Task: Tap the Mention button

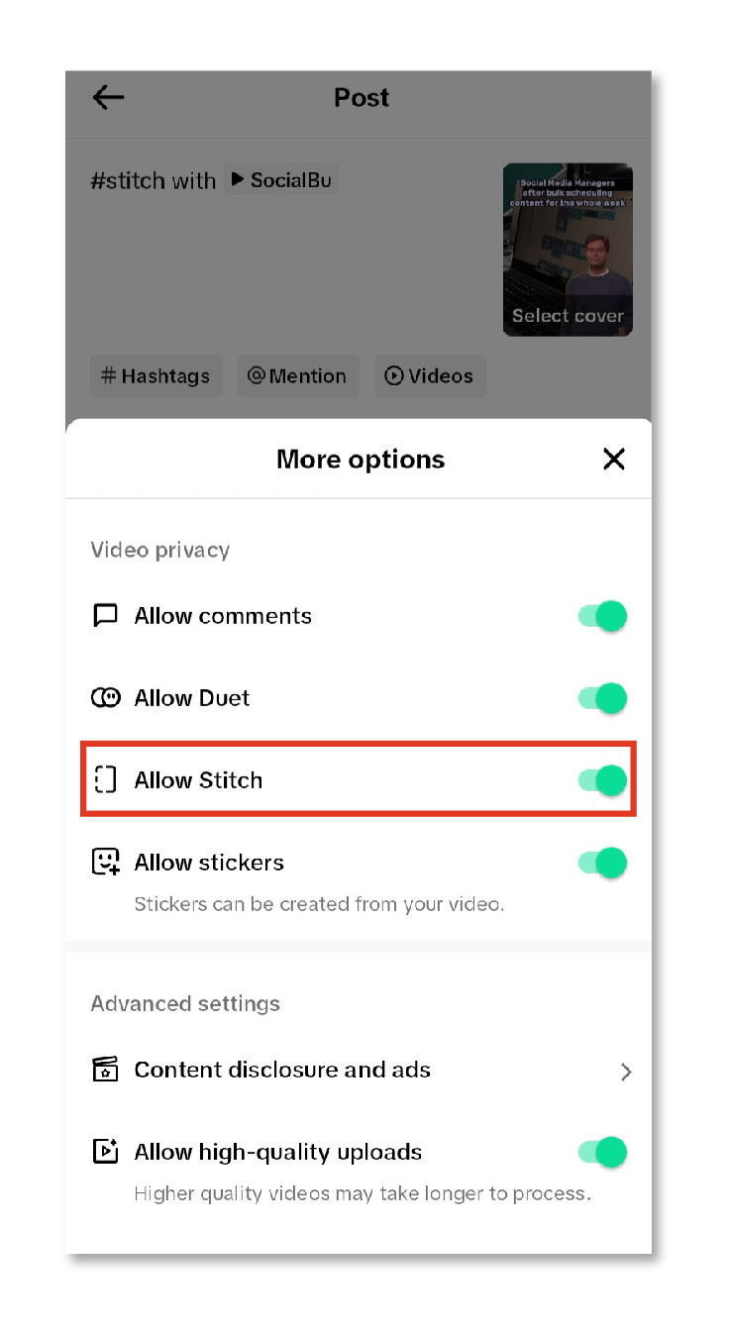Action: tap(296, 376)
